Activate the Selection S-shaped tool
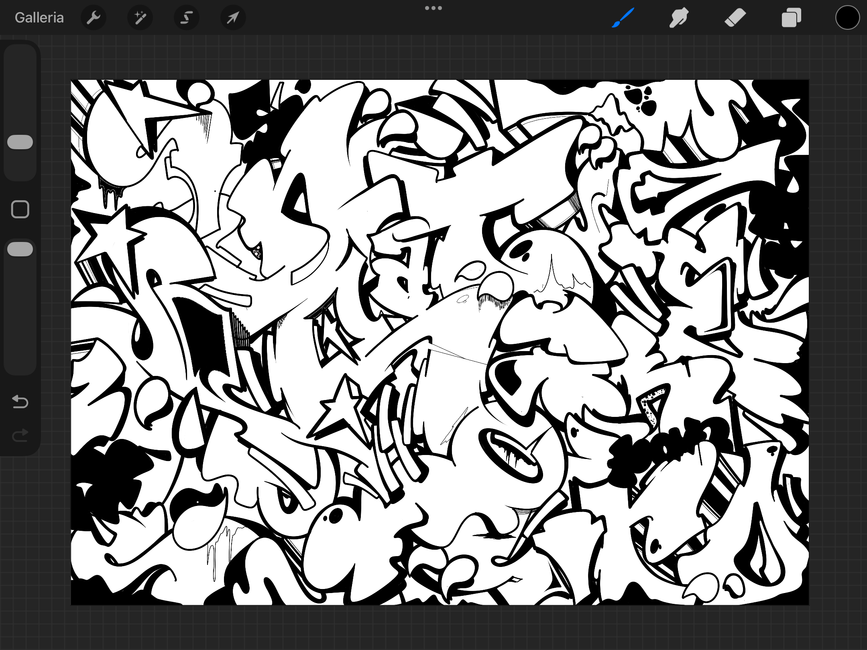This screenshot has width=867, height=650. (x=187, y=18)
